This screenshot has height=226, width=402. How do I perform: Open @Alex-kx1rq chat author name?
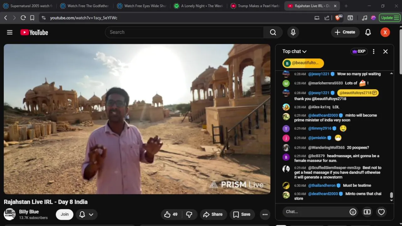(x=319, y=107)
